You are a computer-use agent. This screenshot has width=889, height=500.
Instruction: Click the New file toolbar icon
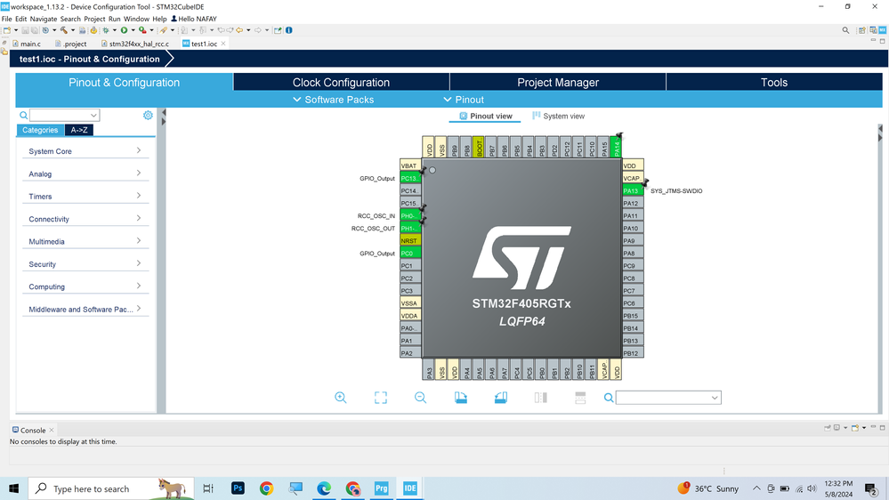click(7, 30)
